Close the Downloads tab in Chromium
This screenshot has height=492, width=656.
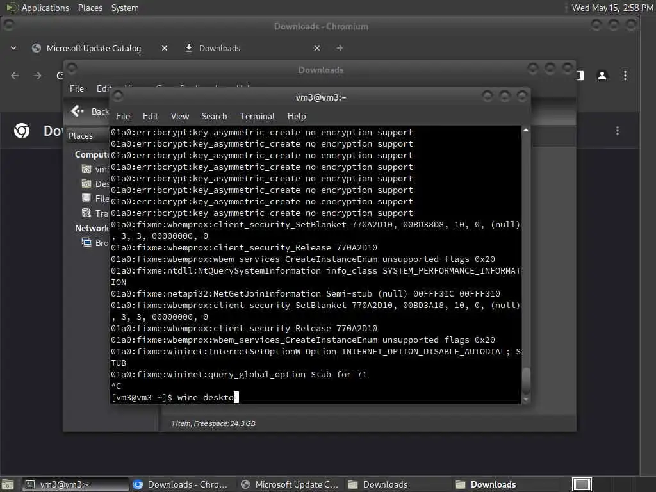(x=316, y=48)
